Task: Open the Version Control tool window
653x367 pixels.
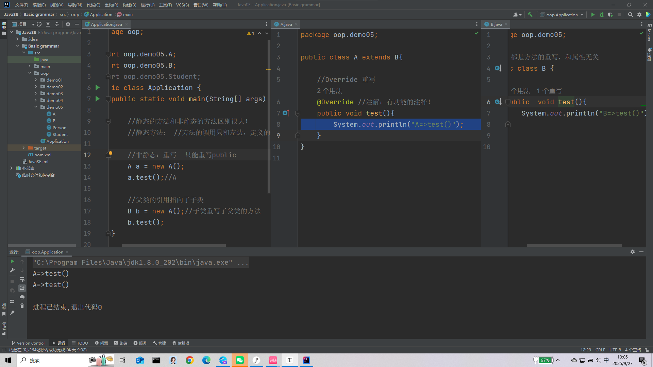Action: tap(28, 343)
